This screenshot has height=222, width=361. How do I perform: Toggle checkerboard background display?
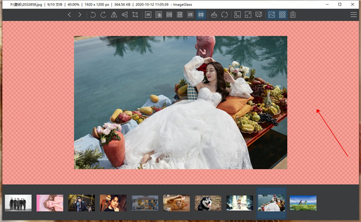click(x=272, y=14)
